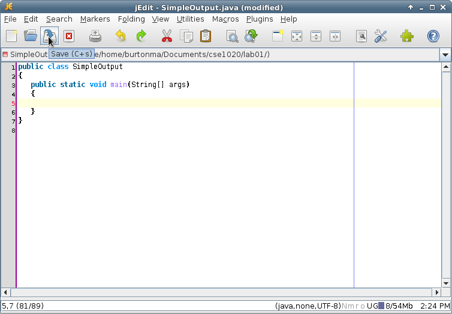Open jEdit help with question mark icon

433,36
